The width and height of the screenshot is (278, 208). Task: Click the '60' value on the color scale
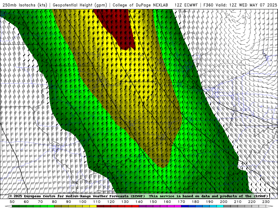[x=26, y=202]
